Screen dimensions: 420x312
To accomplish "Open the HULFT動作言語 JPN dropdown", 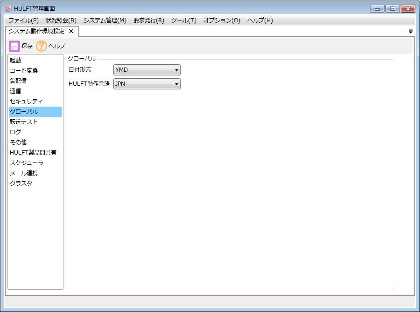I will point(147,84).
